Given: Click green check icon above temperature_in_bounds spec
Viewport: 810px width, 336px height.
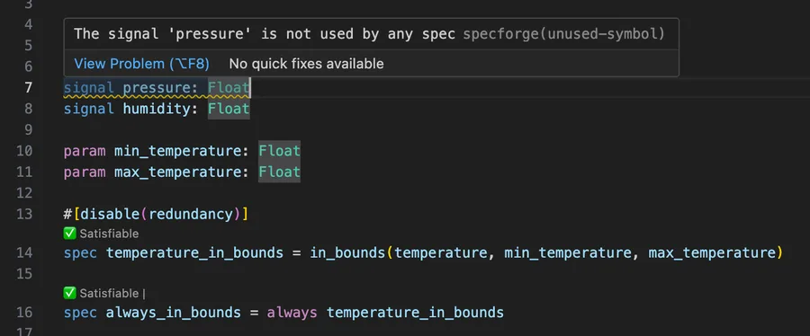Looking at the screenshot, I should click(69, 234).
